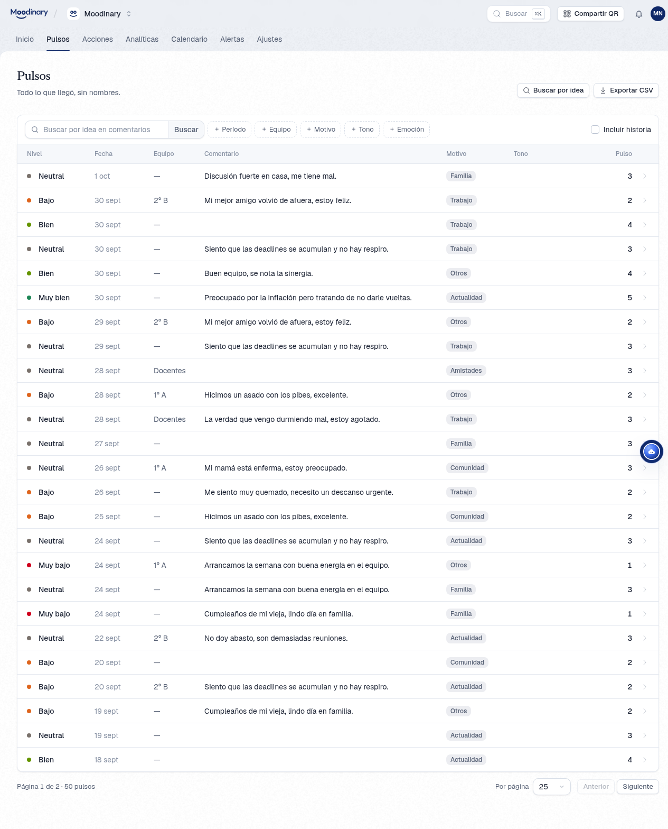Open the Bajo 19 sept row chevron
668x829 pixels.
click(x=645, y=711)
